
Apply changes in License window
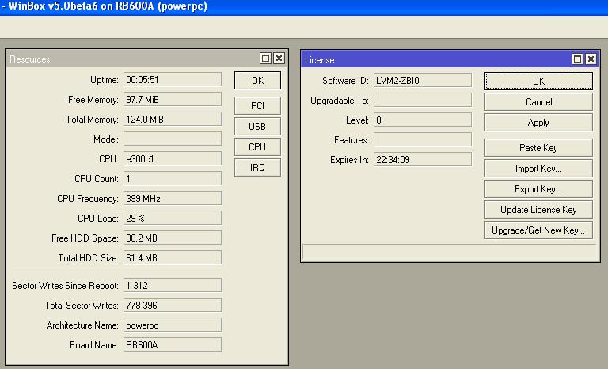click(538, 122)
